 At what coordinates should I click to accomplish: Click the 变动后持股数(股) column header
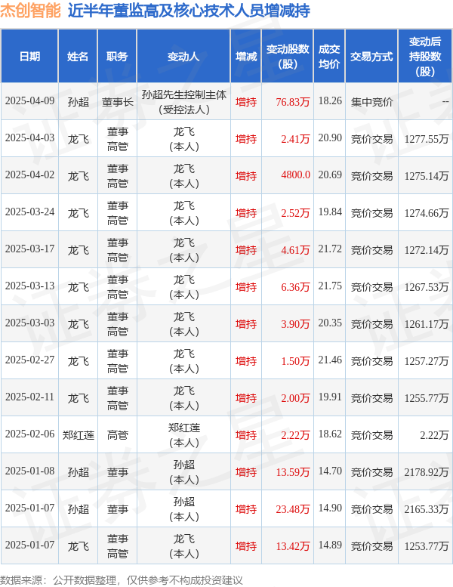tap(425, 57)
